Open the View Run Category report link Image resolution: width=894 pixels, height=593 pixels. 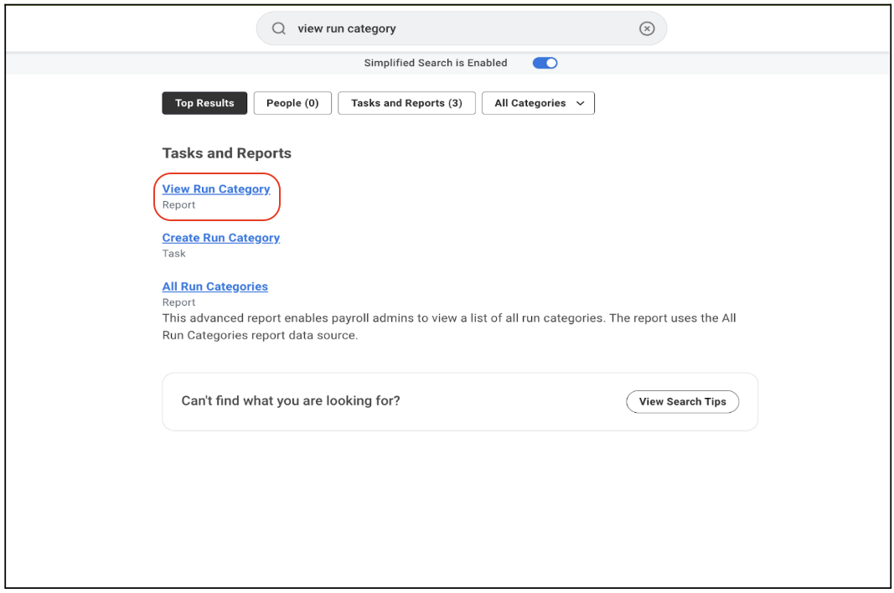216,188
